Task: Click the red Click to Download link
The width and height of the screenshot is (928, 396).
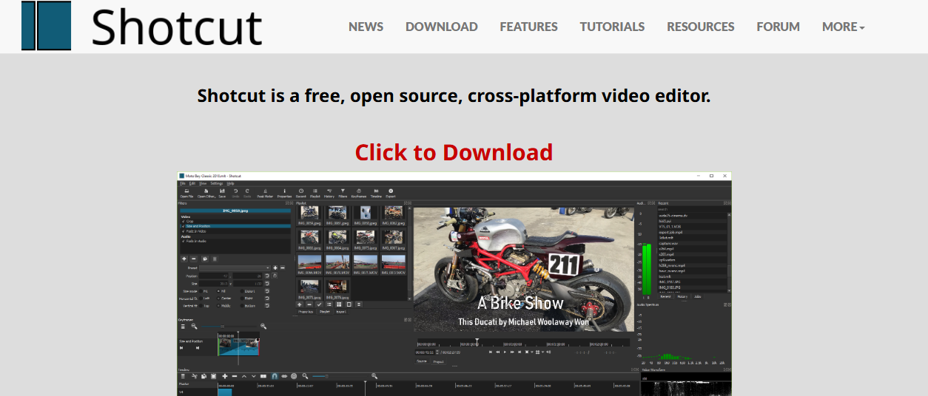Action: [x=454, y=152]
